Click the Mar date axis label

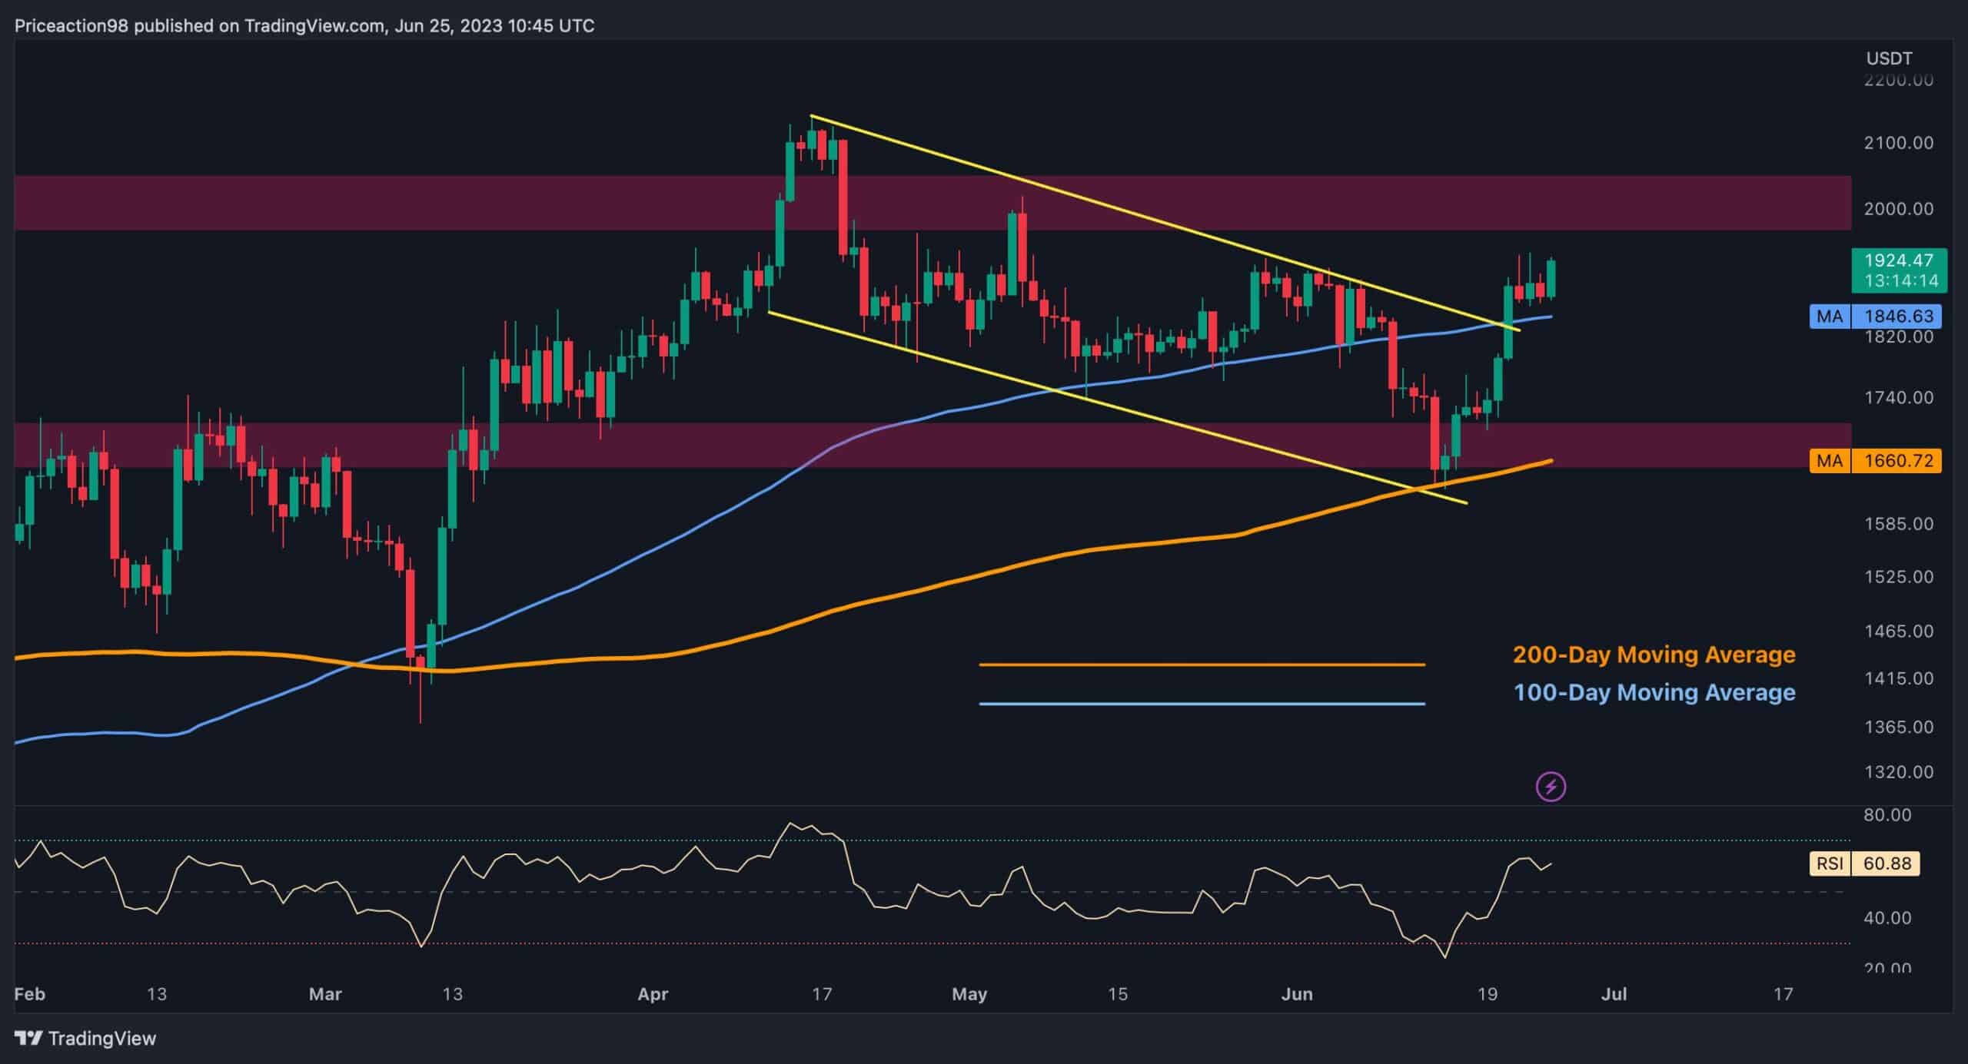(x=325, y=994)
